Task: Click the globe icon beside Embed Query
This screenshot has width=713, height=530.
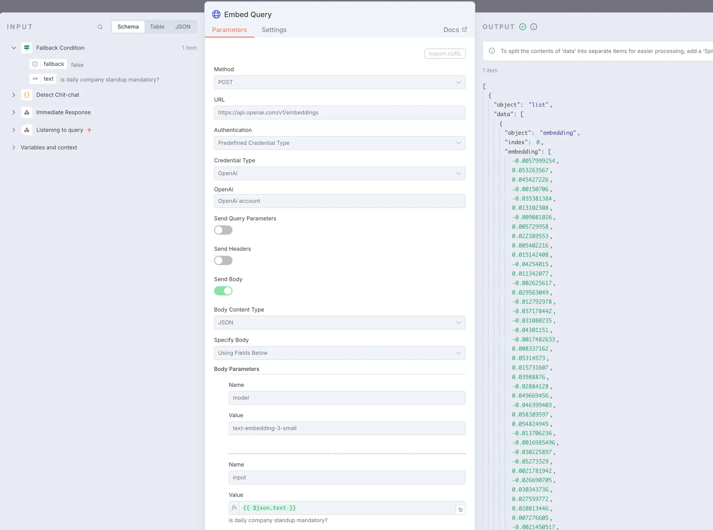Action: click(216, 14)
